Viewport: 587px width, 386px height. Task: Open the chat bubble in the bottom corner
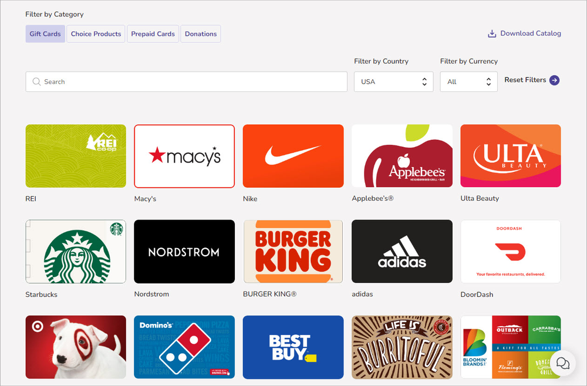click(562, 363)
